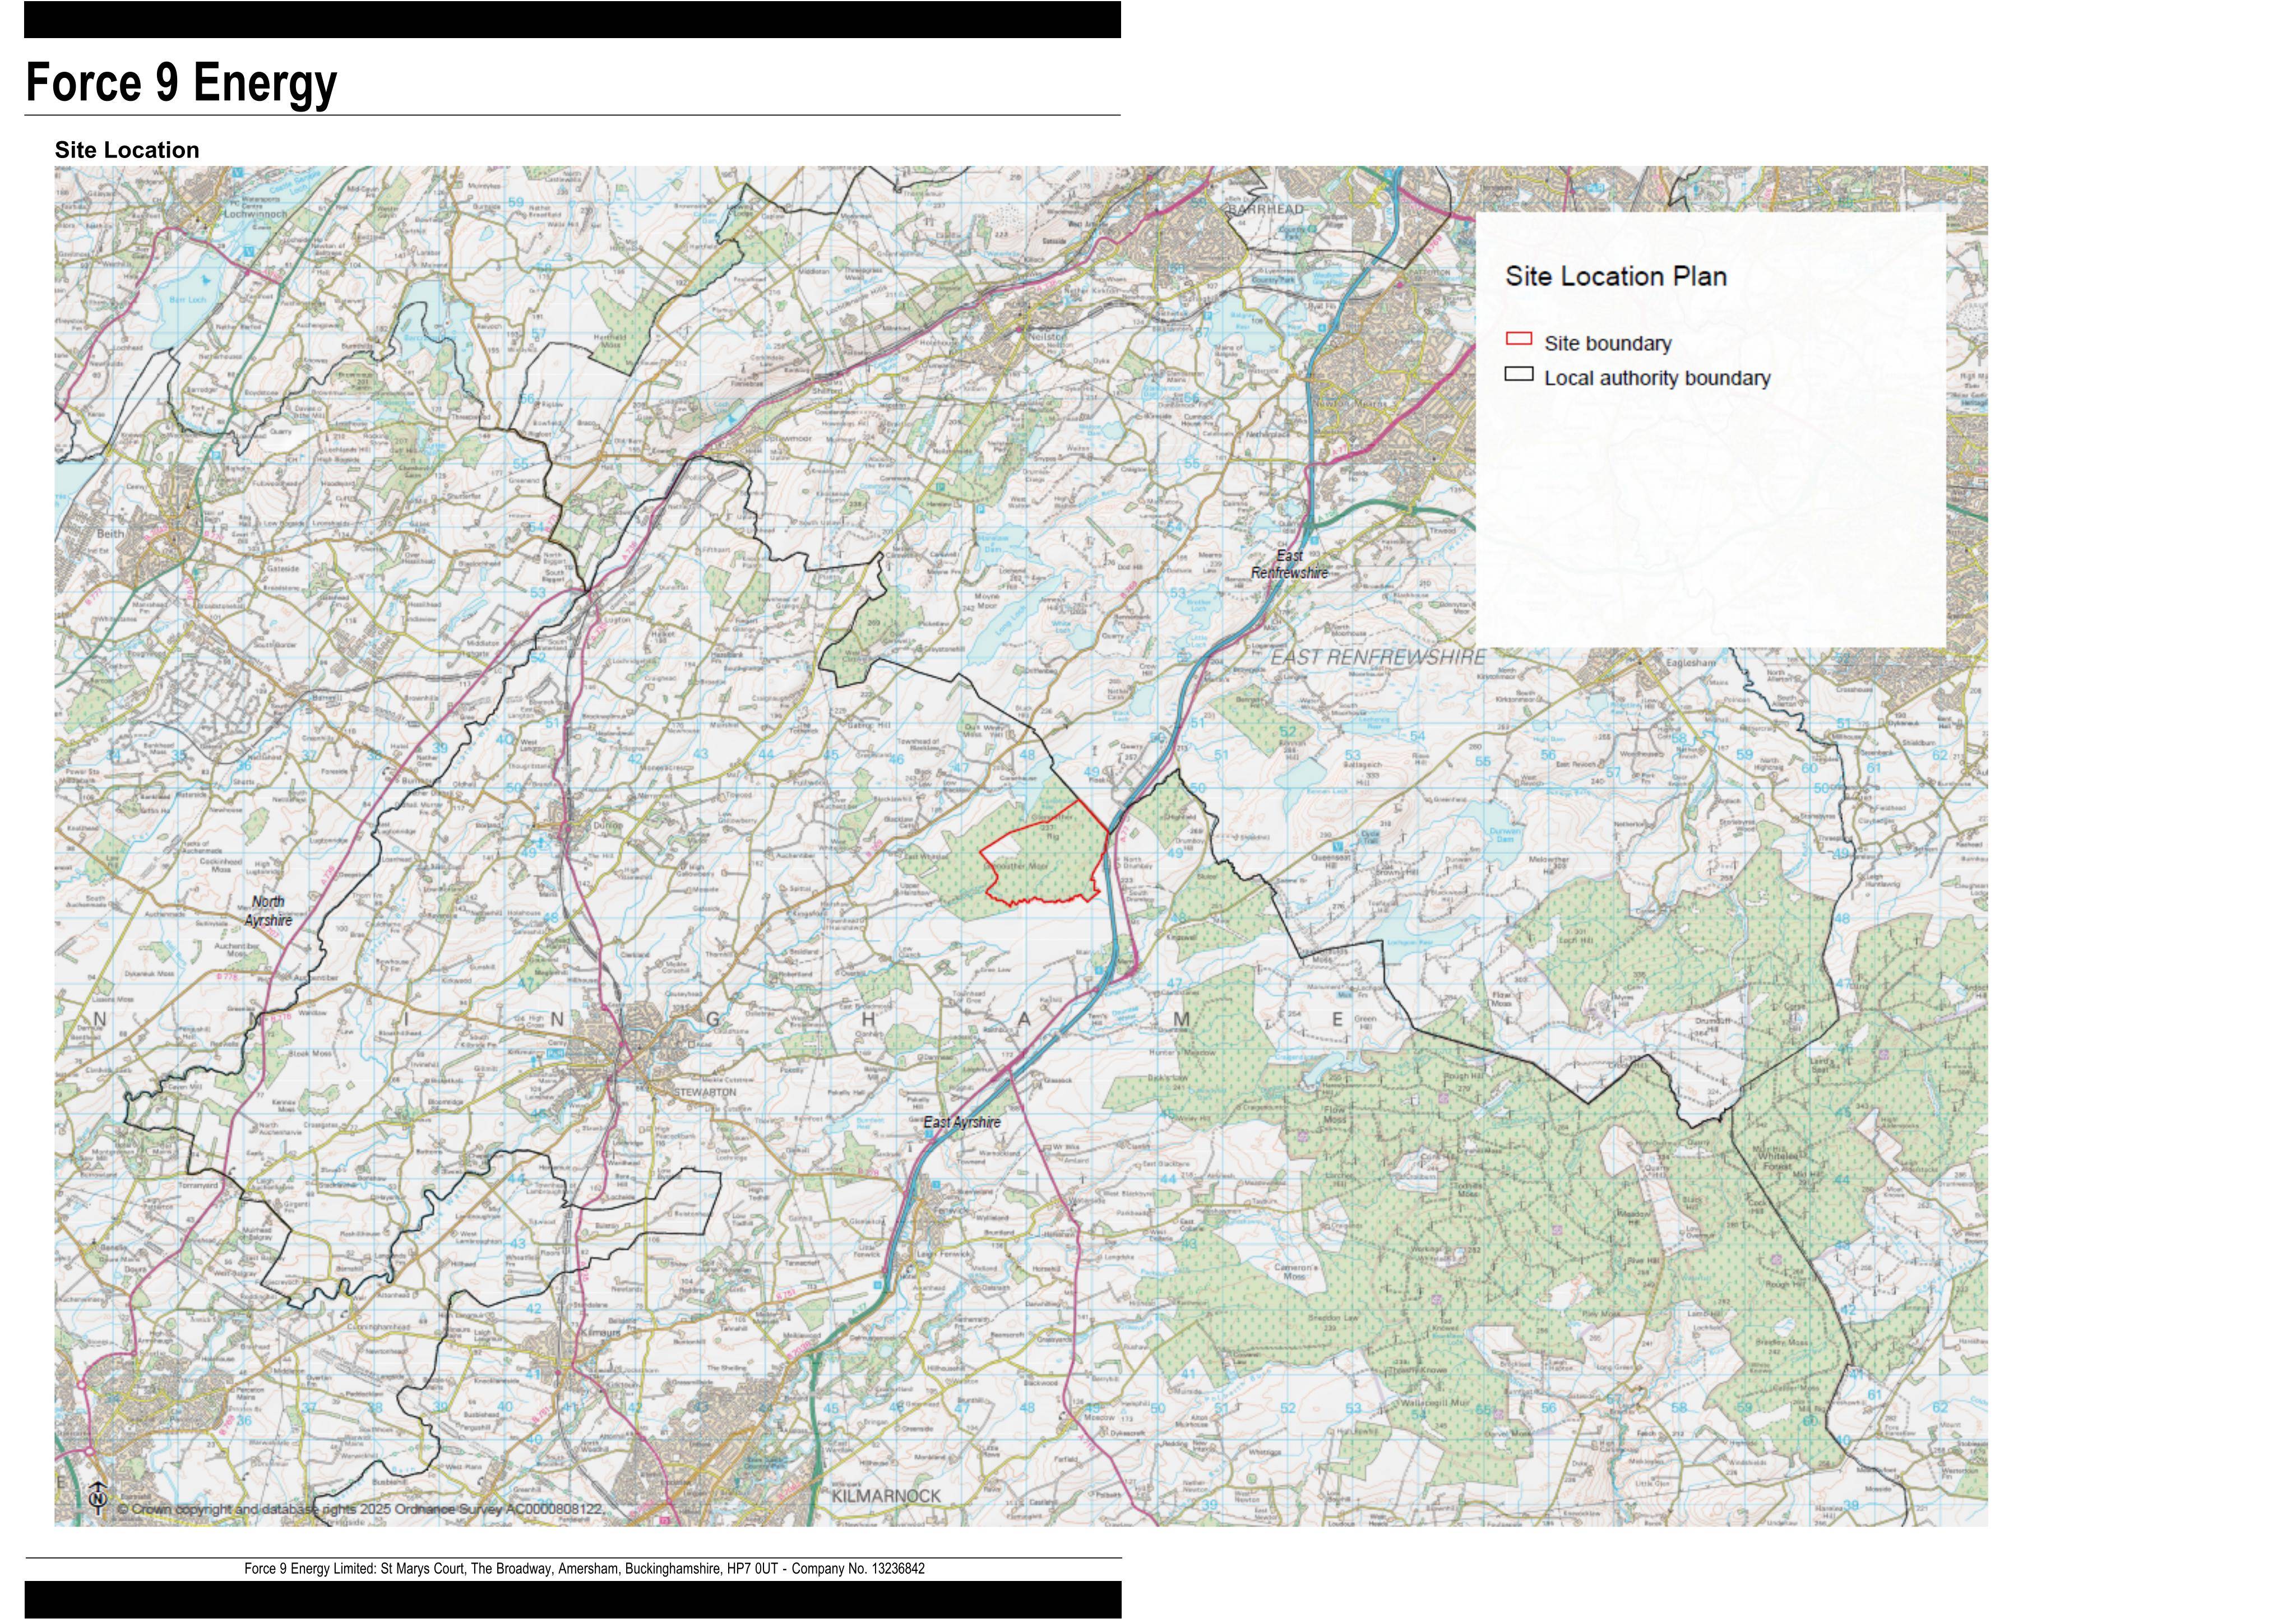The width and height of the screenshot is (2296, 1623).
Task: Click the Neilston place label
Action: click(x=1047, y=338)
